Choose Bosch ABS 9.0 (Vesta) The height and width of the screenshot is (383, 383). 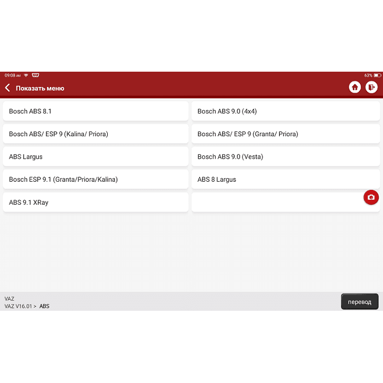click(x=286, y=156)
